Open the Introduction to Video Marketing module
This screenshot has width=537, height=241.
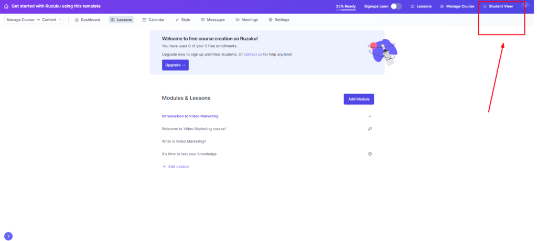click(190, 116)
